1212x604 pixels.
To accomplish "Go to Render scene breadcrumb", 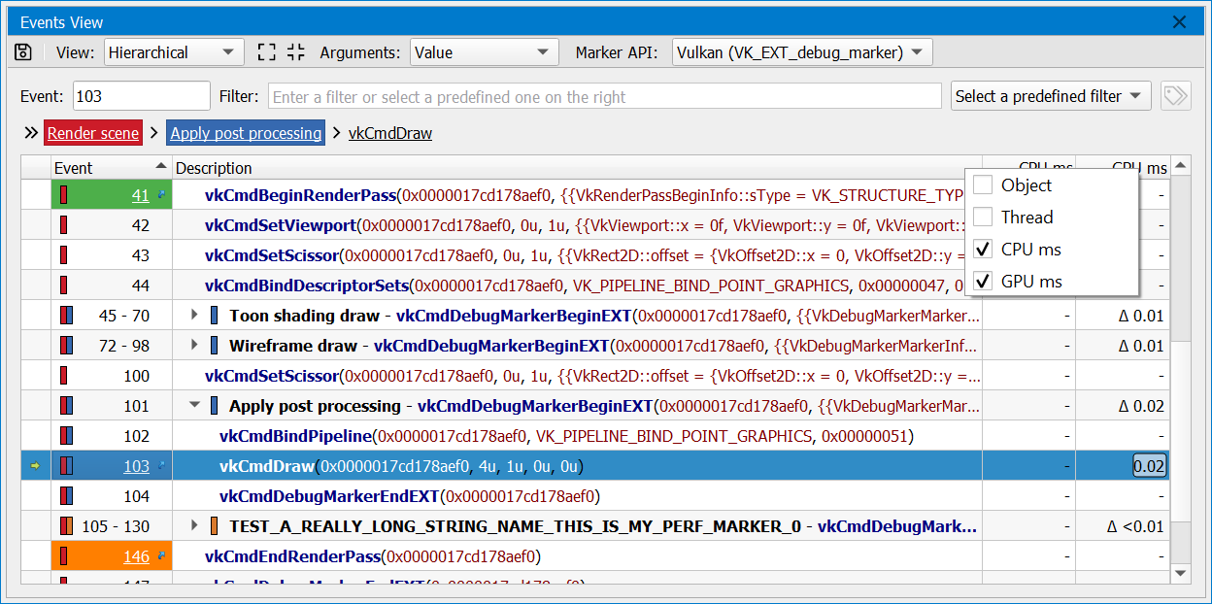I will tap(93, 133).
